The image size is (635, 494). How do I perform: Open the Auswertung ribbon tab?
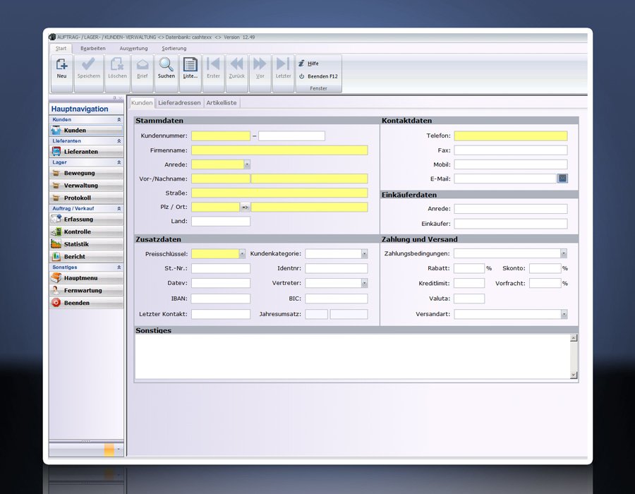coord(133,49)
